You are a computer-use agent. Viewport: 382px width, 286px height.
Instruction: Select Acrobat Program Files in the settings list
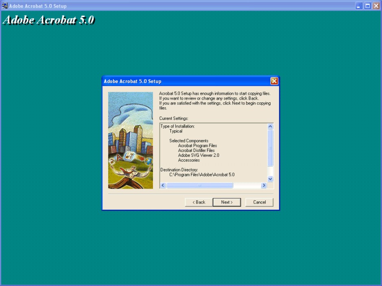197,145
